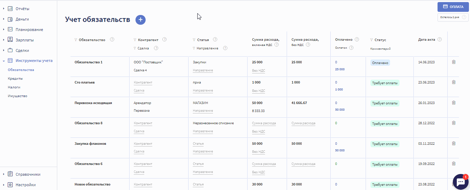
Task: Click trash icon for Перевозка исходящая row
Action: pos(454,103)
